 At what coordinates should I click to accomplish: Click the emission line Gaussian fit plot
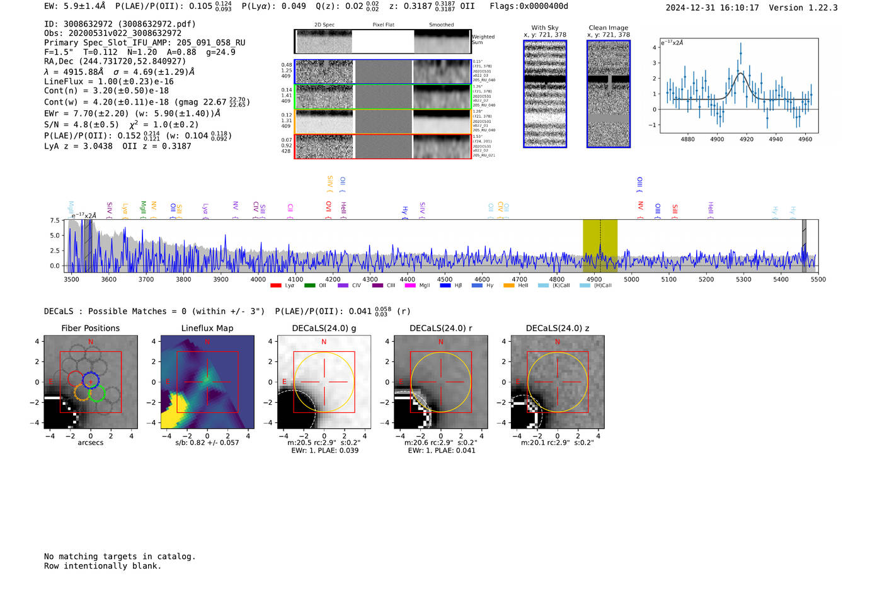(738, 86)
